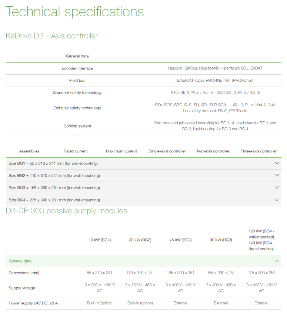287x314 pixels.
Task: Click the '110 x 310 x 241' dimensions cell
Action: pyautogui.click(x=140, y=273)
